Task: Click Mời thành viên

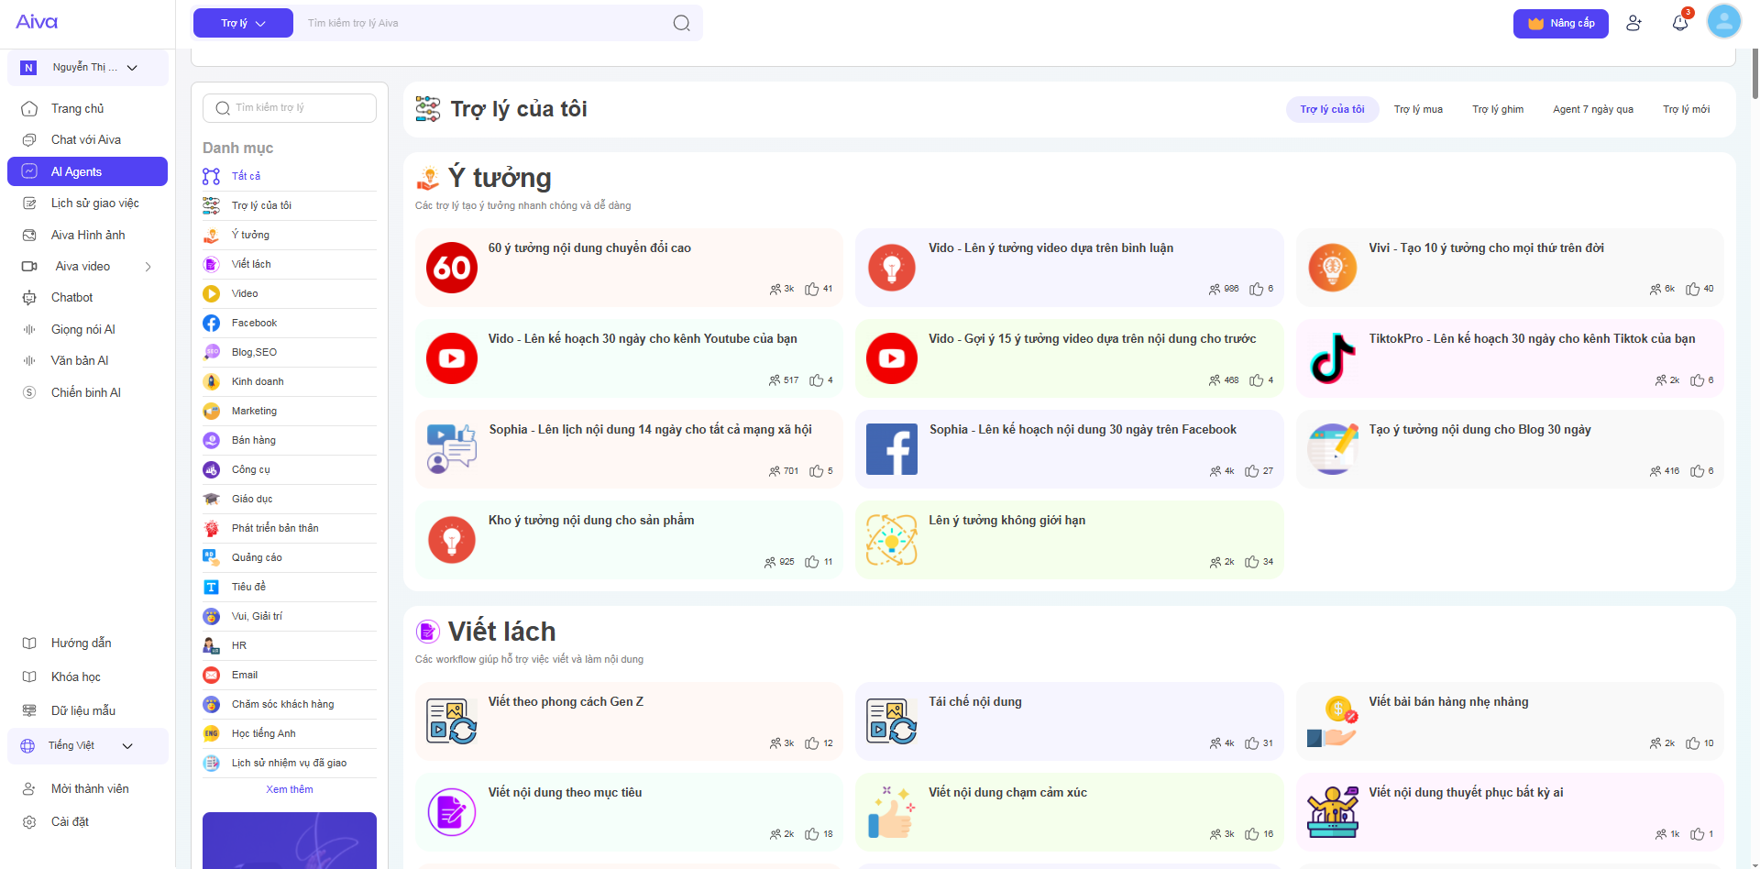Action: (90, 789)
